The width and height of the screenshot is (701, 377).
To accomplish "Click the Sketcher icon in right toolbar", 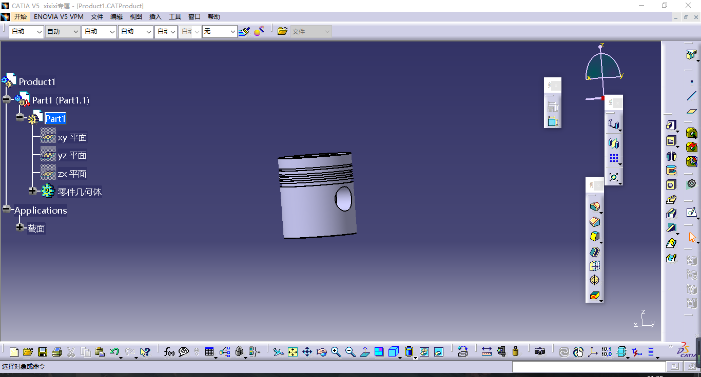I will coord(691,212).
